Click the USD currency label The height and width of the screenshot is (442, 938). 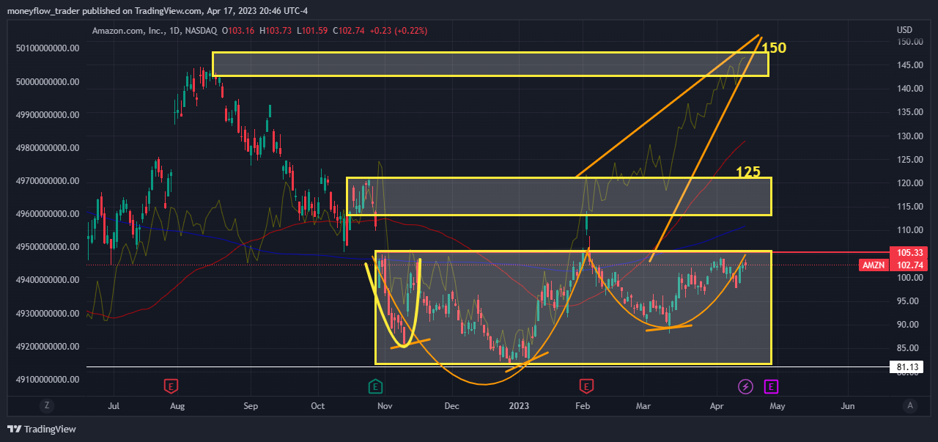pos(904,30)
